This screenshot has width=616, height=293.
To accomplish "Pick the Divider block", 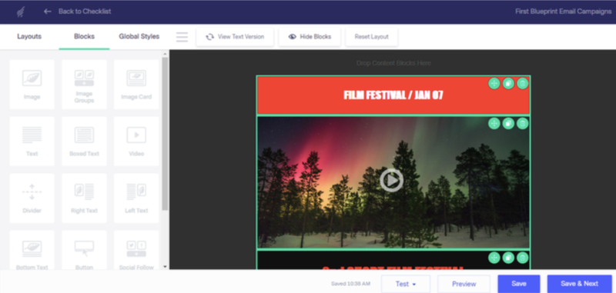I will (32, 198).
